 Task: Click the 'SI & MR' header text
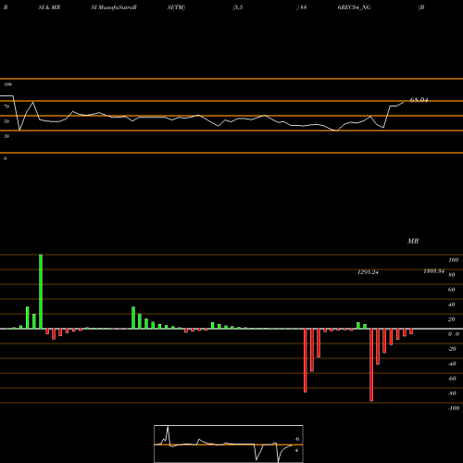49,7
